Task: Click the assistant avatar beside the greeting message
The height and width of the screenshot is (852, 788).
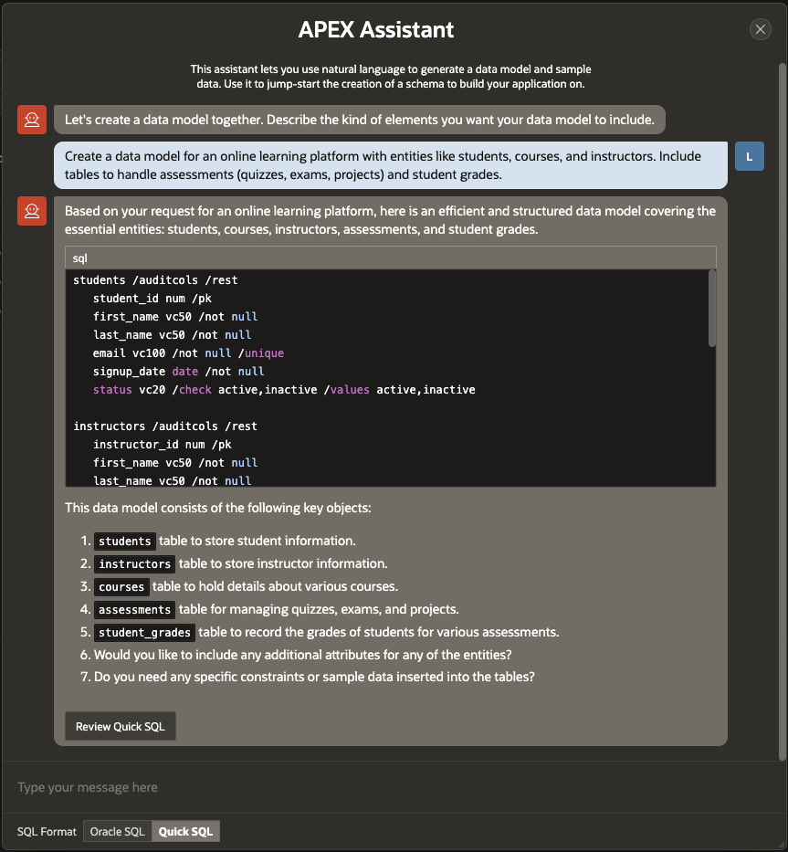Action: point(32,120)
